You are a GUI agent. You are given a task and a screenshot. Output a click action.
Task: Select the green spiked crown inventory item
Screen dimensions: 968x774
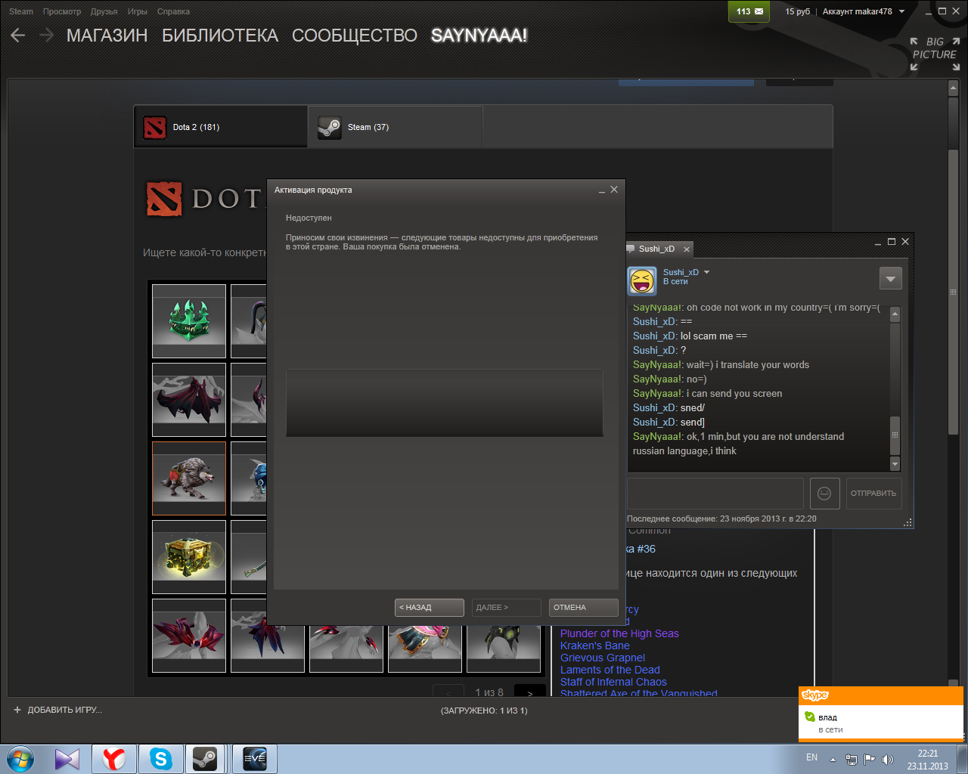click(189, 321)
